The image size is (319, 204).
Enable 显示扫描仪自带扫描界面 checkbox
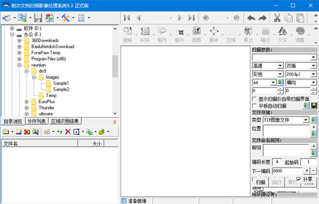click(255, 99)
